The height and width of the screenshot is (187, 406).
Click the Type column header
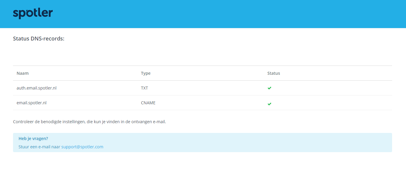pyautogui.click(x=146, y=73)
